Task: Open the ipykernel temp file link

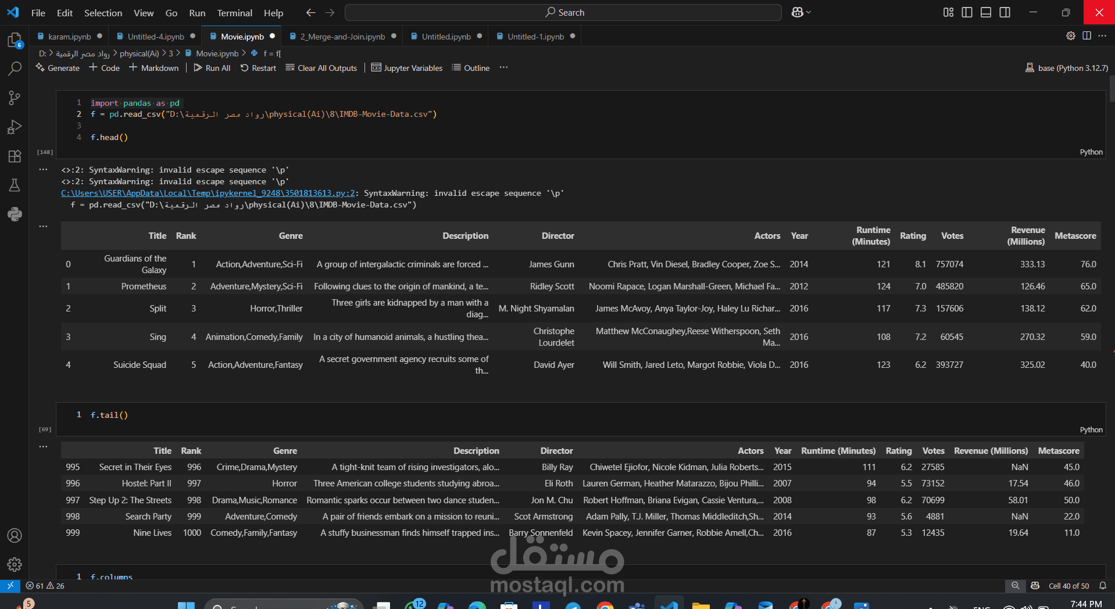Action: (208, 193)
